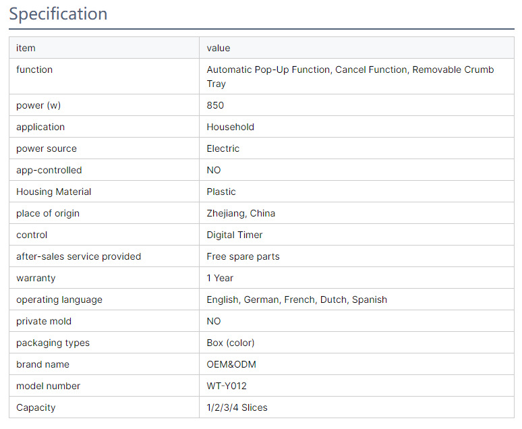
Task: Click the Specification heading
Action: tap(58, 14)
